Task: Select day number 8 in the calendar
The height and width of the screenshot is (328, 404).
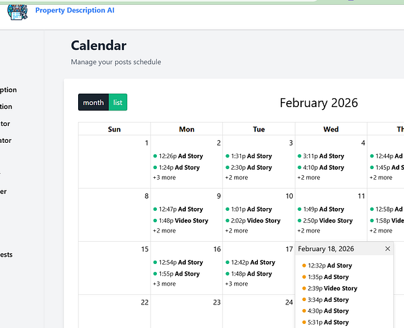Action: tap(146, 196)
